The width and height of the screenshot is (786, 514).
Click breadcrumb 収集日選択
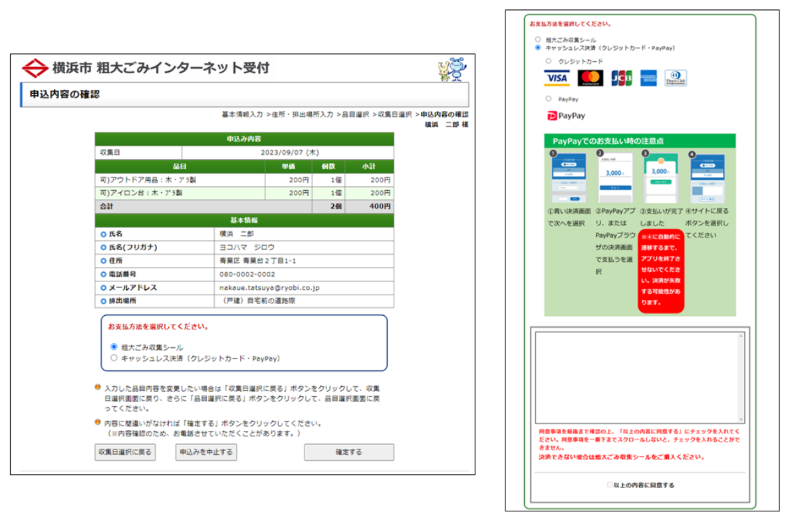coord(395,114)
